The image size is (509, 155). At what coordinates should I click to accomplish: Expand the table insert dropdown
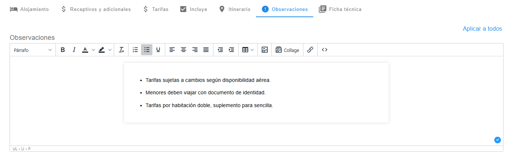(252, 50)
